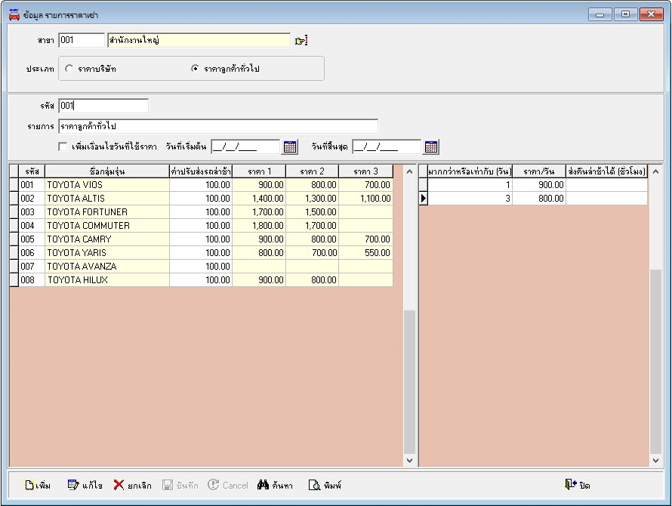The image size is (672, 506).
Task: Click the ชื่อกลุ่มรุ่น column header
Action: pyautogui.click(x=107, y=171)
